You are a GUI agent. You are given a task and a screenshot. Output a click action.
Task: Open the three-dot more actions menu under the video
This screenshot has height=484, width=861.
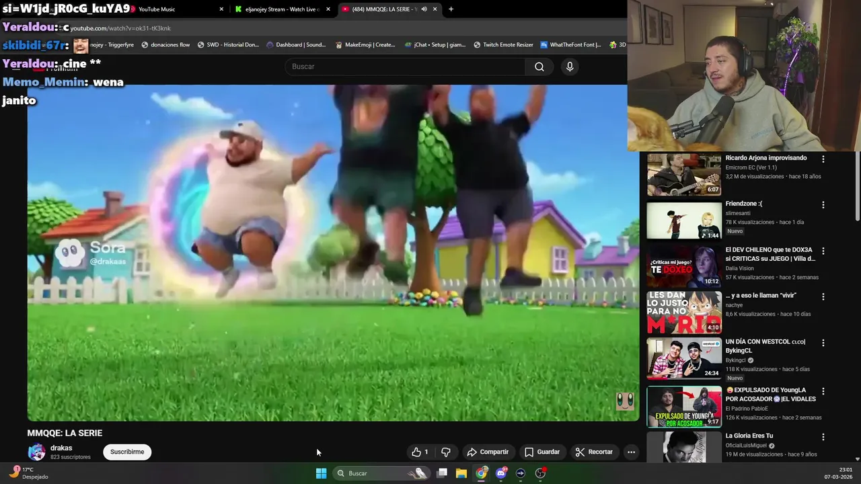[x=631, y=452]
